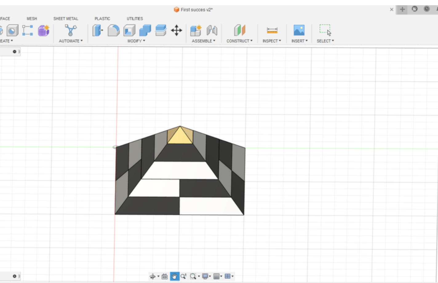Enable the Zoom tool in navigation bar
The height and width of the screenshot is (283, 438).
[x=184, y=276]
